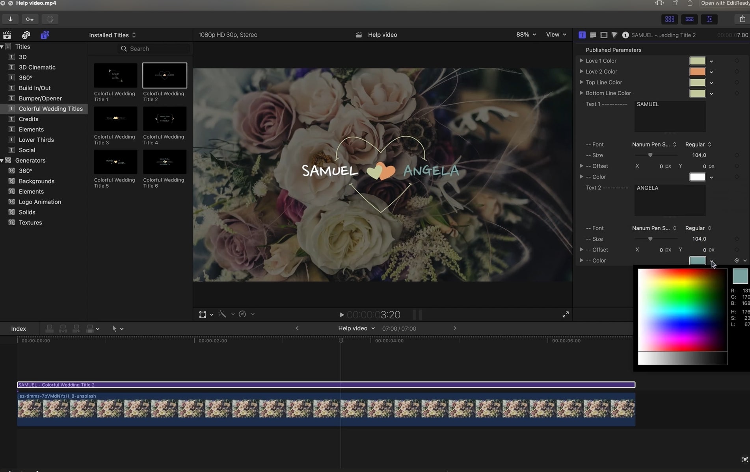This screenshot has width=750, height=472.
Task: Select the Colorful Wedding Title 4 thumbnail
Action: pyautogui.click(x=164, y=118)
